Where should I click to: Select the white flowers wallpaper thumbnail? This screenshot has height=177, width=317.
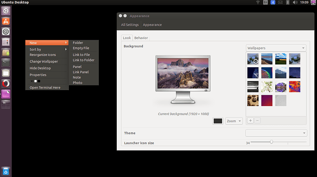[x=266, y=86]
